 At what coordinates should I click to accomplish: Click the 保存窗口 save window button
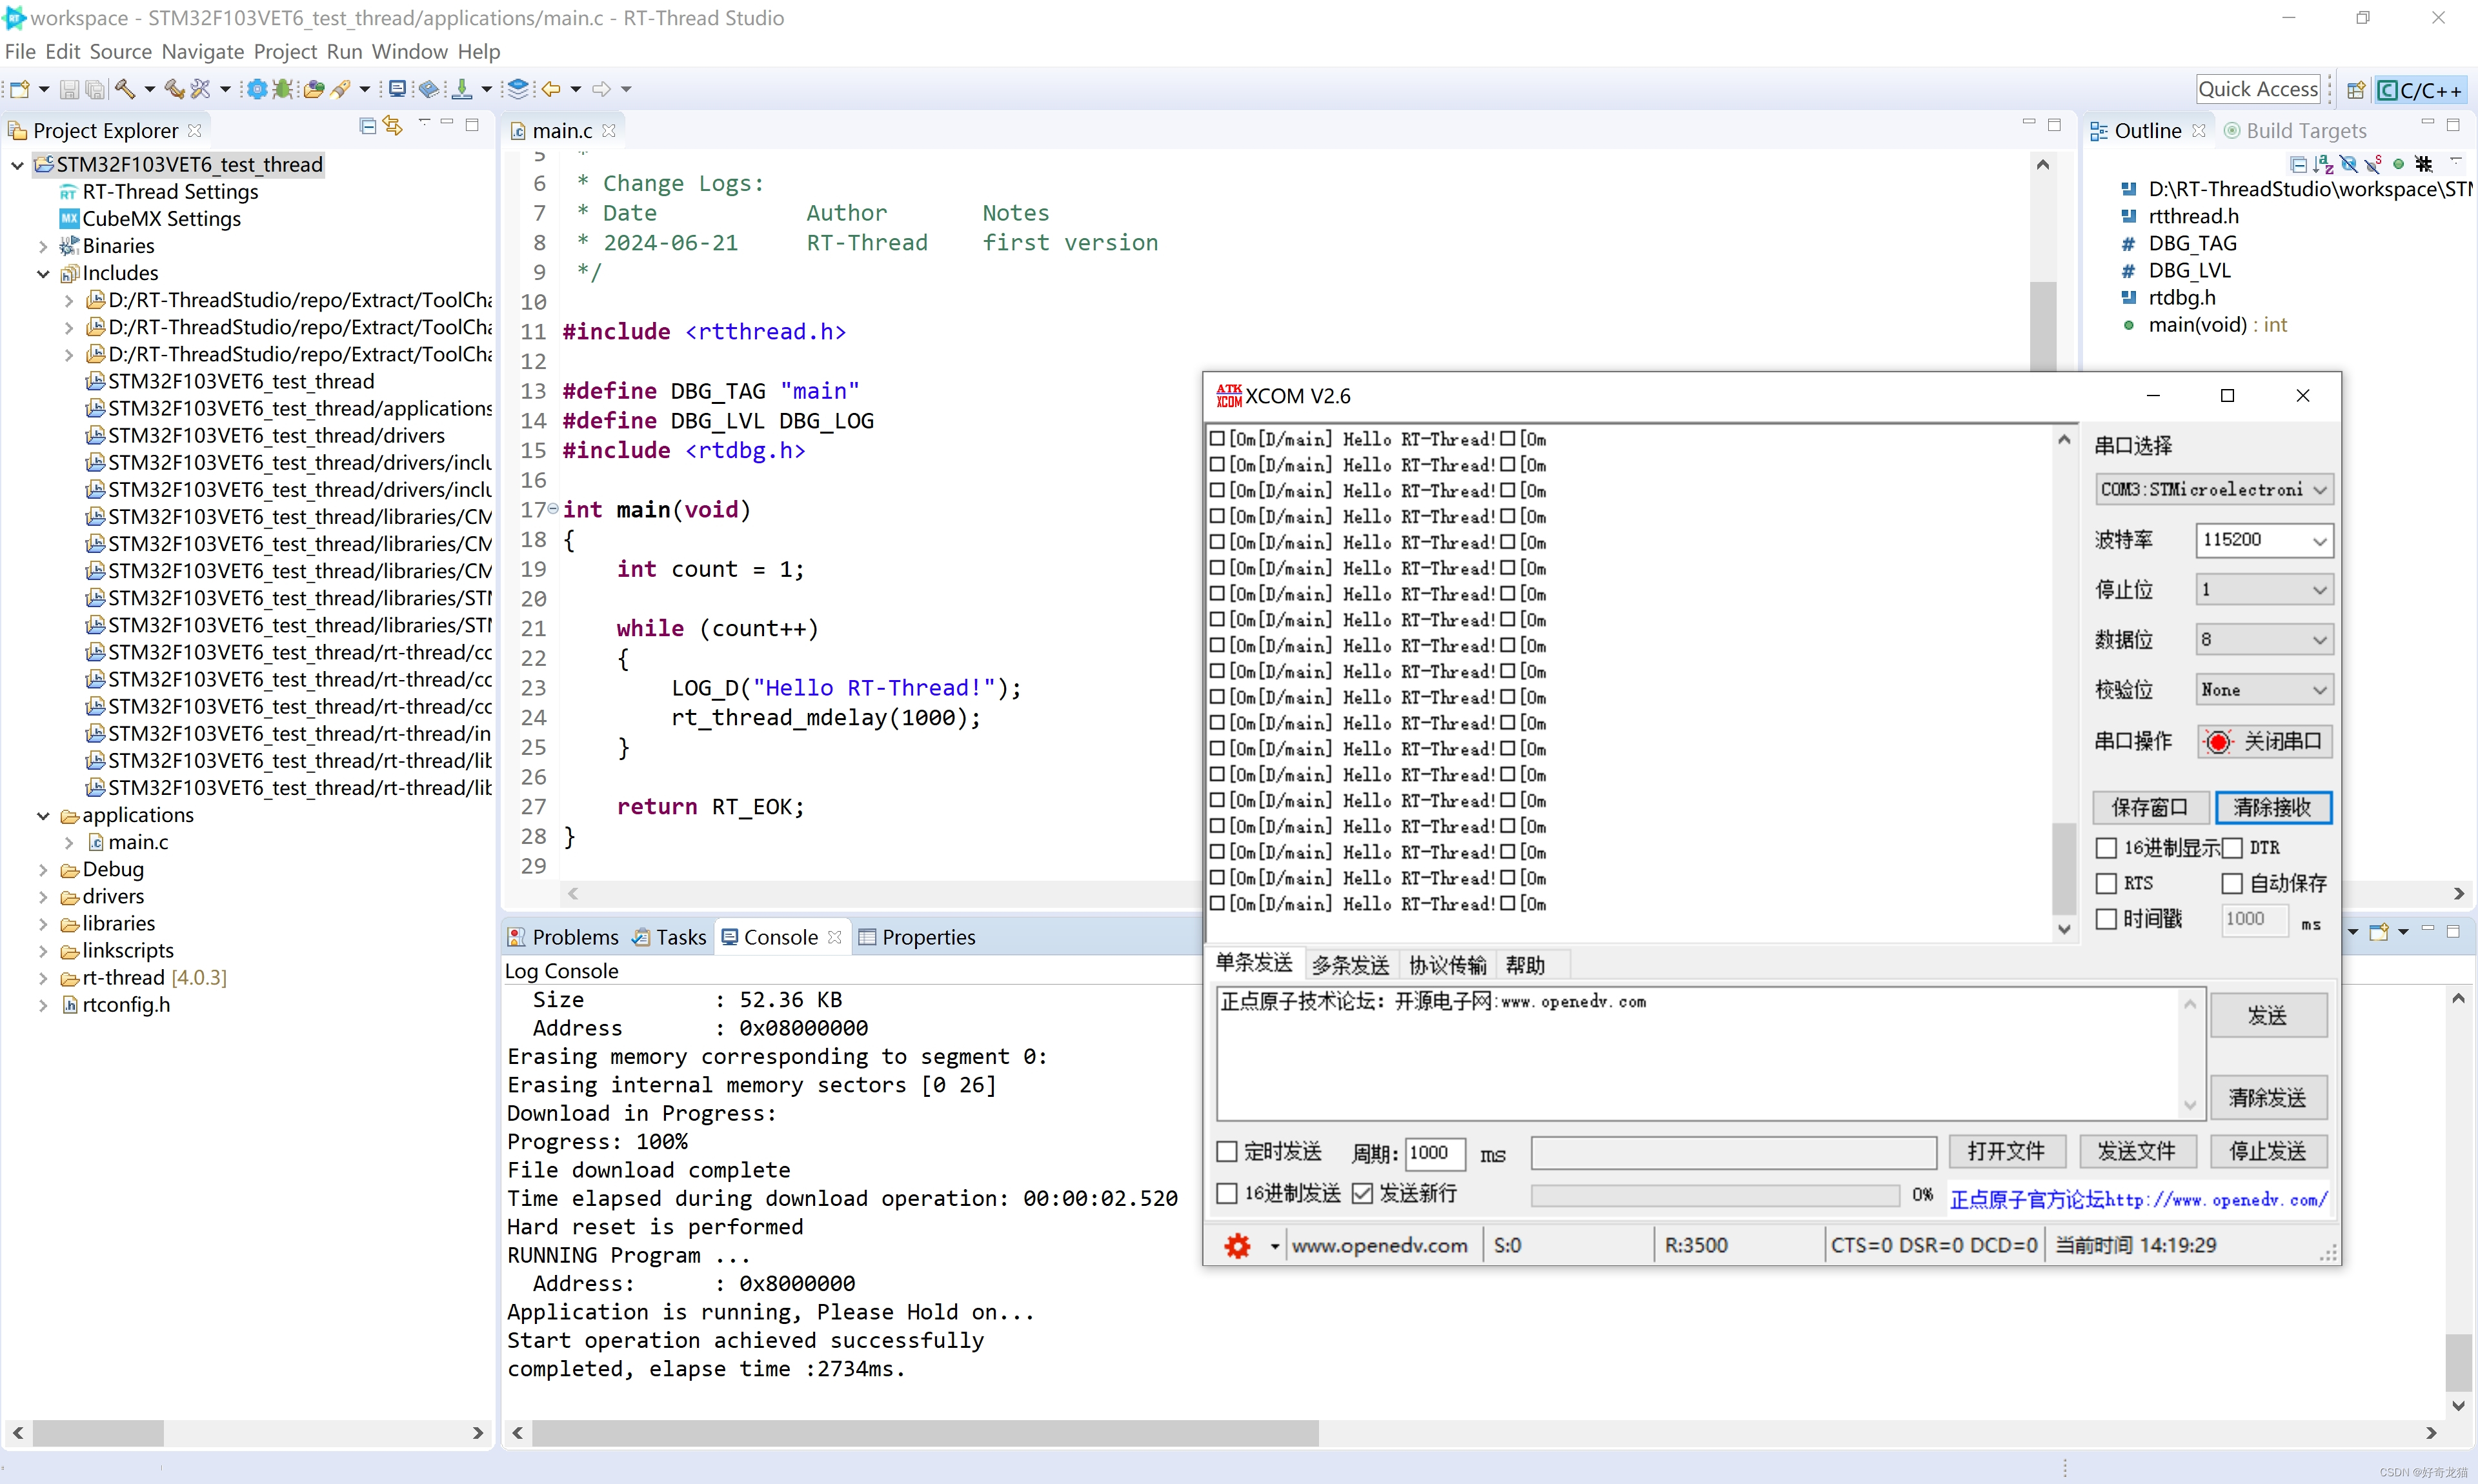click(x=2150, y=808)
